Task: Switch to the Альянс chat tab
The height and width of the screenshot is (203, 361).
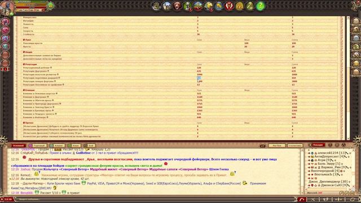Action: (x=58, y=145)
